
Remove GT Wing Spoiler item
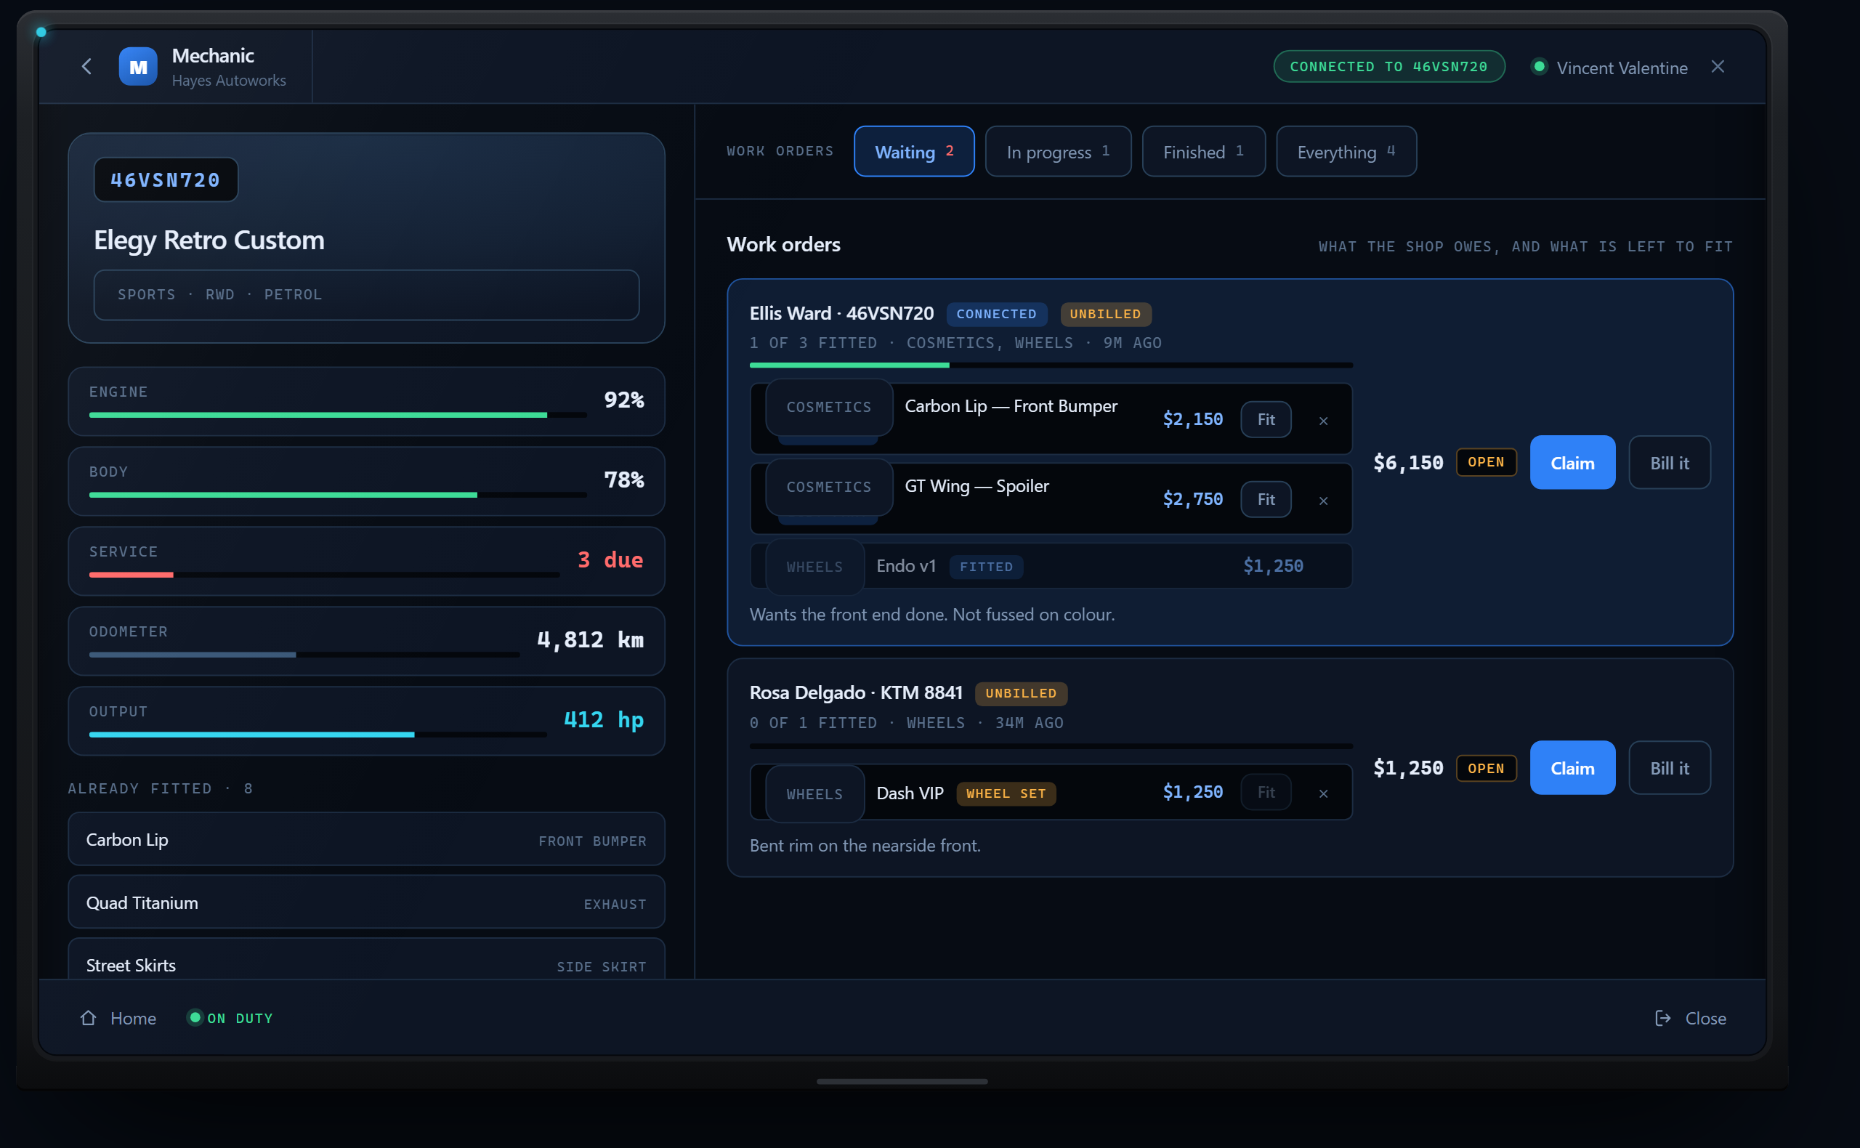[x=1323, y=501]
